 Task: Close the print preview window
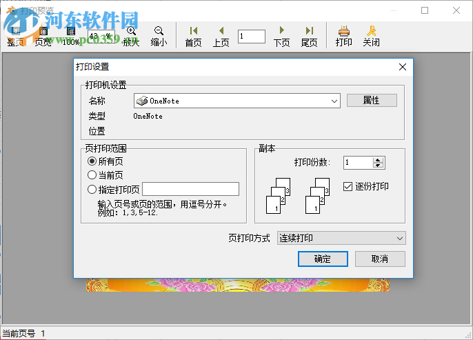[x=456, y=10]
